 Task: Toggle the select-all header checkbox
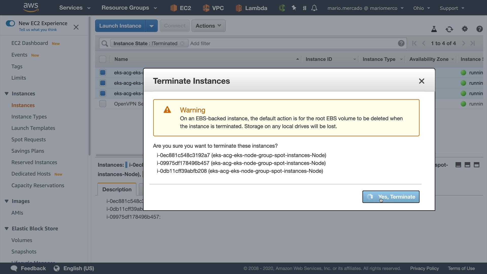[x=102, y=59]
